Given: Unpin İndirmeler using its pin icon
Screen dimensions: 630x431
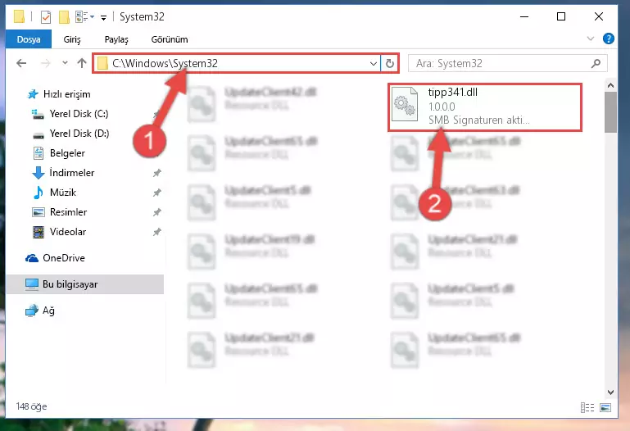Looking at the screenshot, I should (156, 173).
